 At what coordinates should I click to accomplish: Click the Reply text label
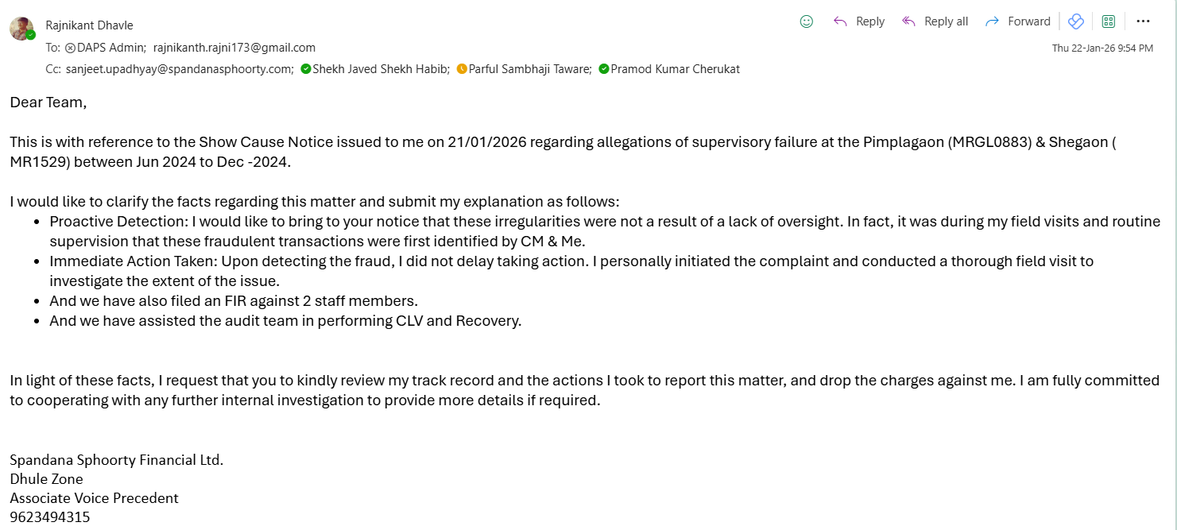pos(870,21)
